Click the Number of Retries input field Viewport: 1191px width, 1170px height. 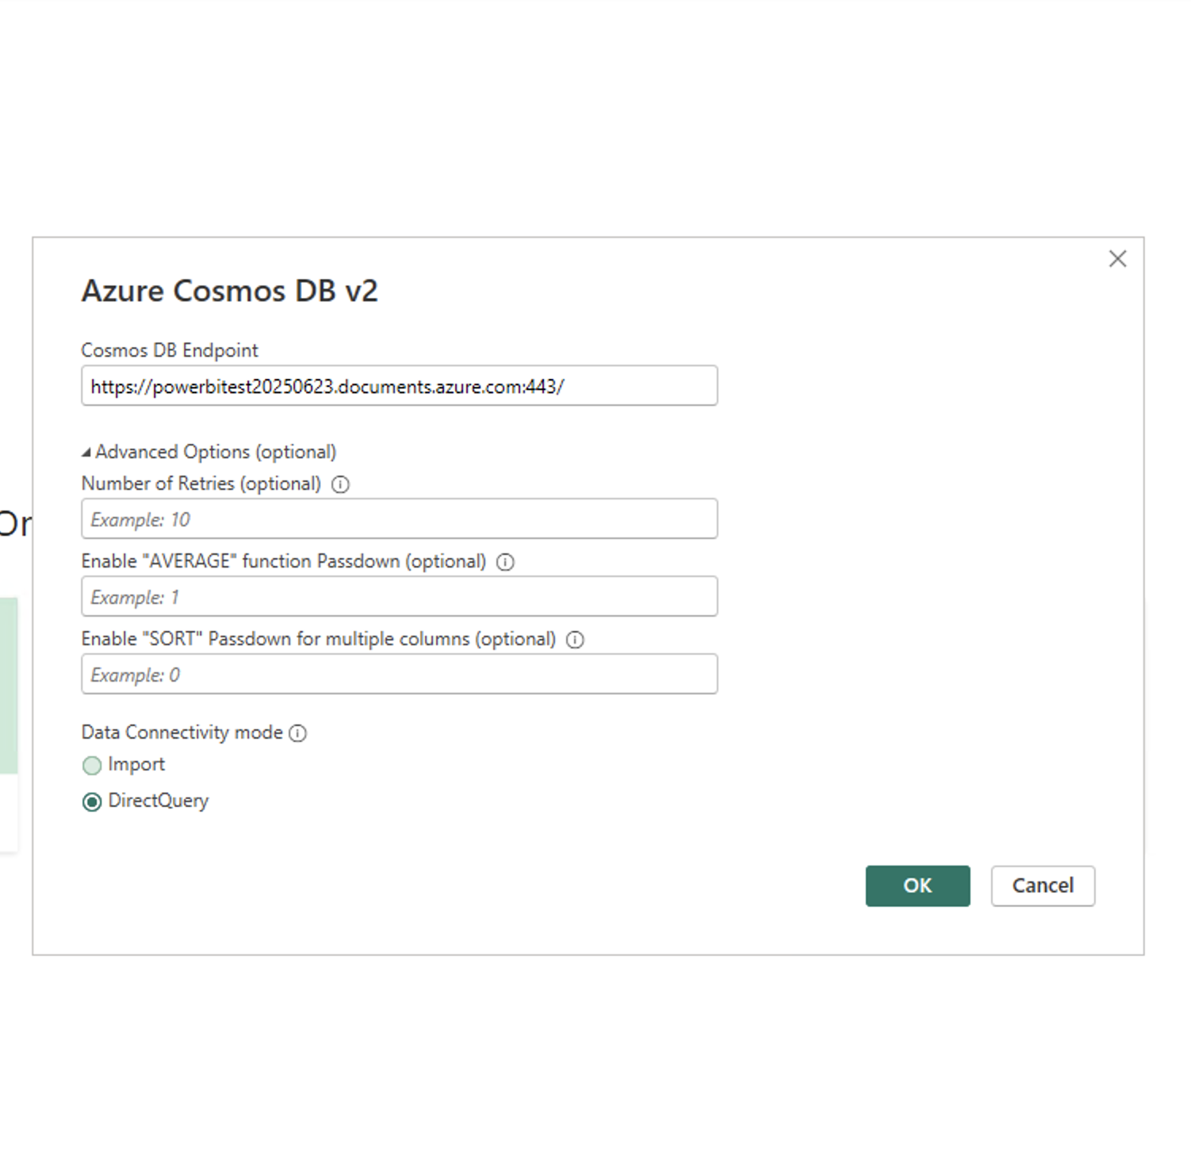[399, 519]
